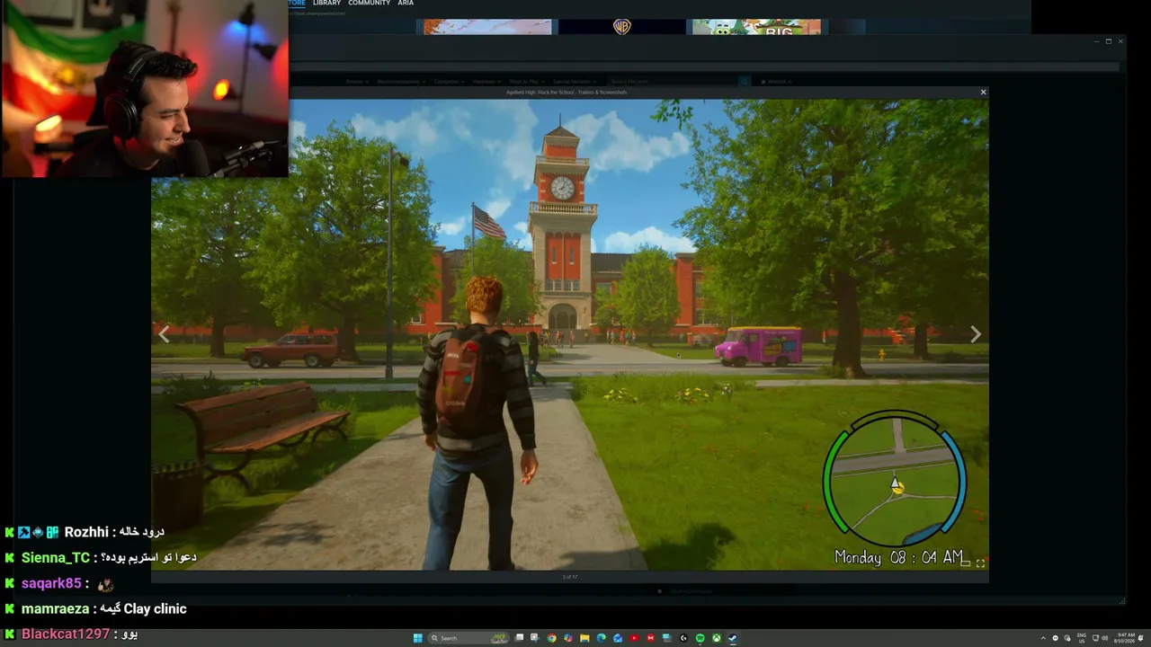The image size is (1151, 647).
Task: Open the red M app on the taskbar
Action: click(x=650, y=638)
